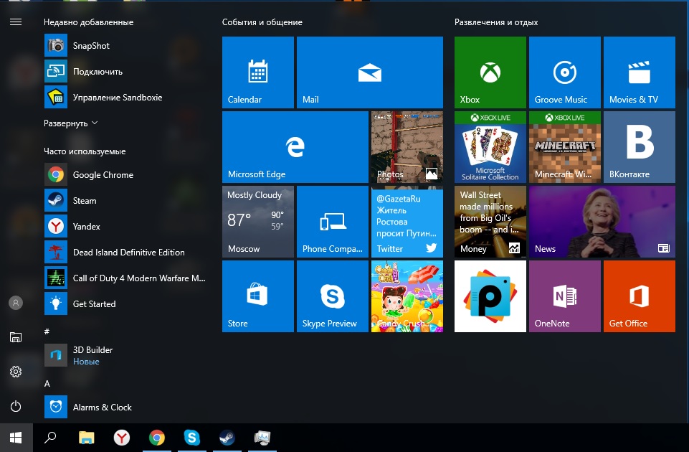Open the Microsoft Edge tile

click(295, 147)
